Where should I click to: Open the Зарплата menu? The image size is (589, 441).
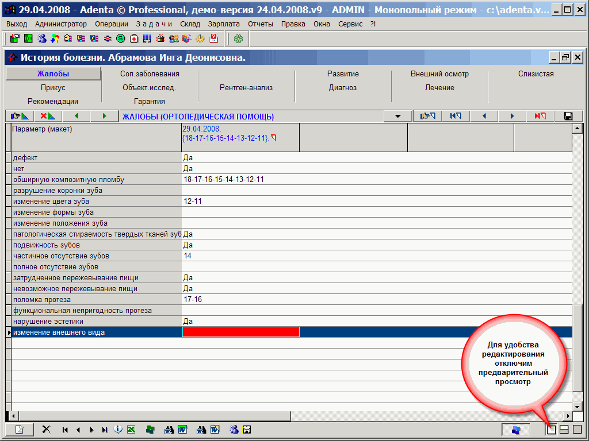(x=224, y=24)
